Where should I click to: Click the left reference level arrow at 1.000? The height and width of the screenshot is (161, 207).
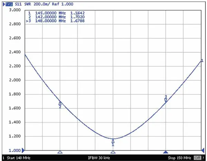click(23, 150)
